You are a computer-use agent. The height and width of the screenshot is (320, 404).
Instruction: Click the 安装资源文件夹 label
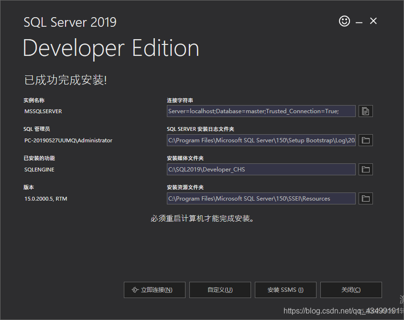coord(185,187)
